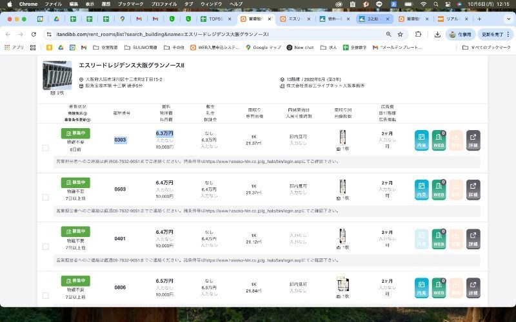The width and height of the screenshot is (516, 322).
Task: Open the アプリ apps shortcut
Action: (x=14, y=48)
